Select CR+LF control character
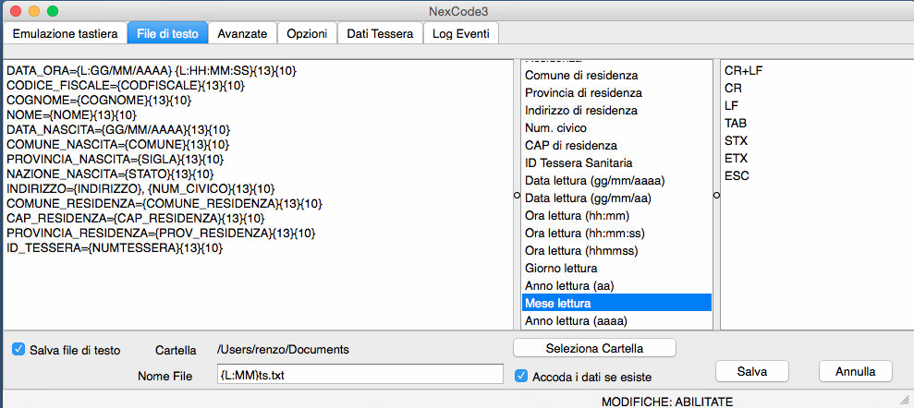The height and width of the screenshot is (408, 914). point(744,70)
